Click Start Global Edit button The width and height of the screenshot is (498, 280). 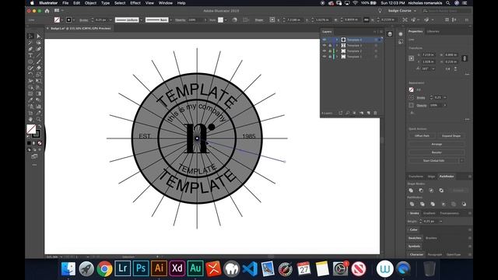433,161
